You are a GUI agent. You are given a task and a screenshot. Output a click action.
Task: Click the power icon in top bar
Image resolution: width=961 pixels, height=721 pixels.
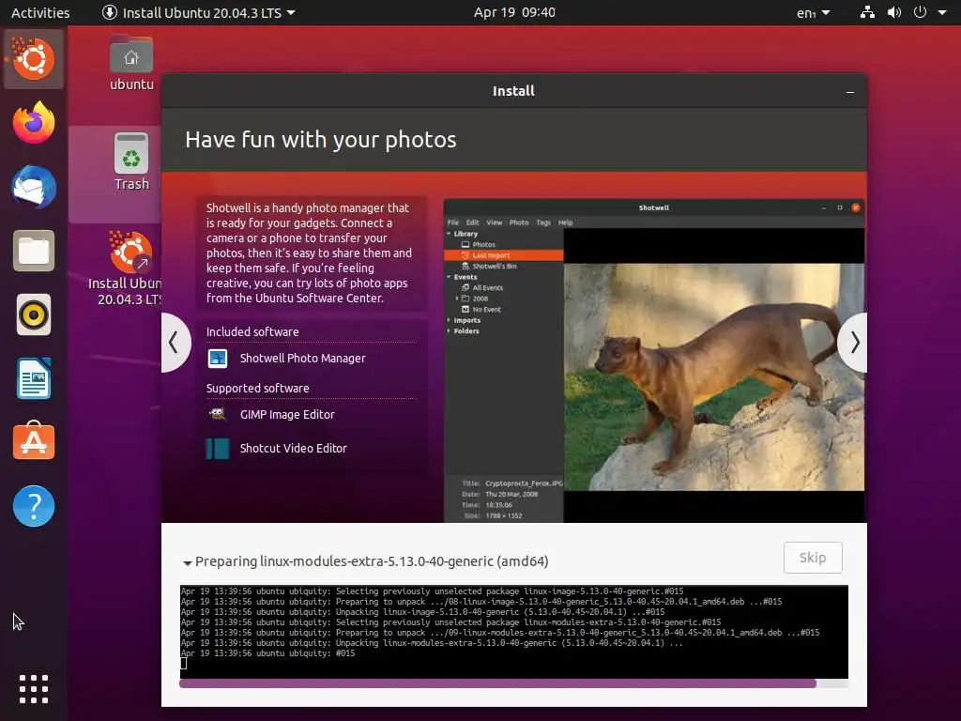click(x=920, y=12)
